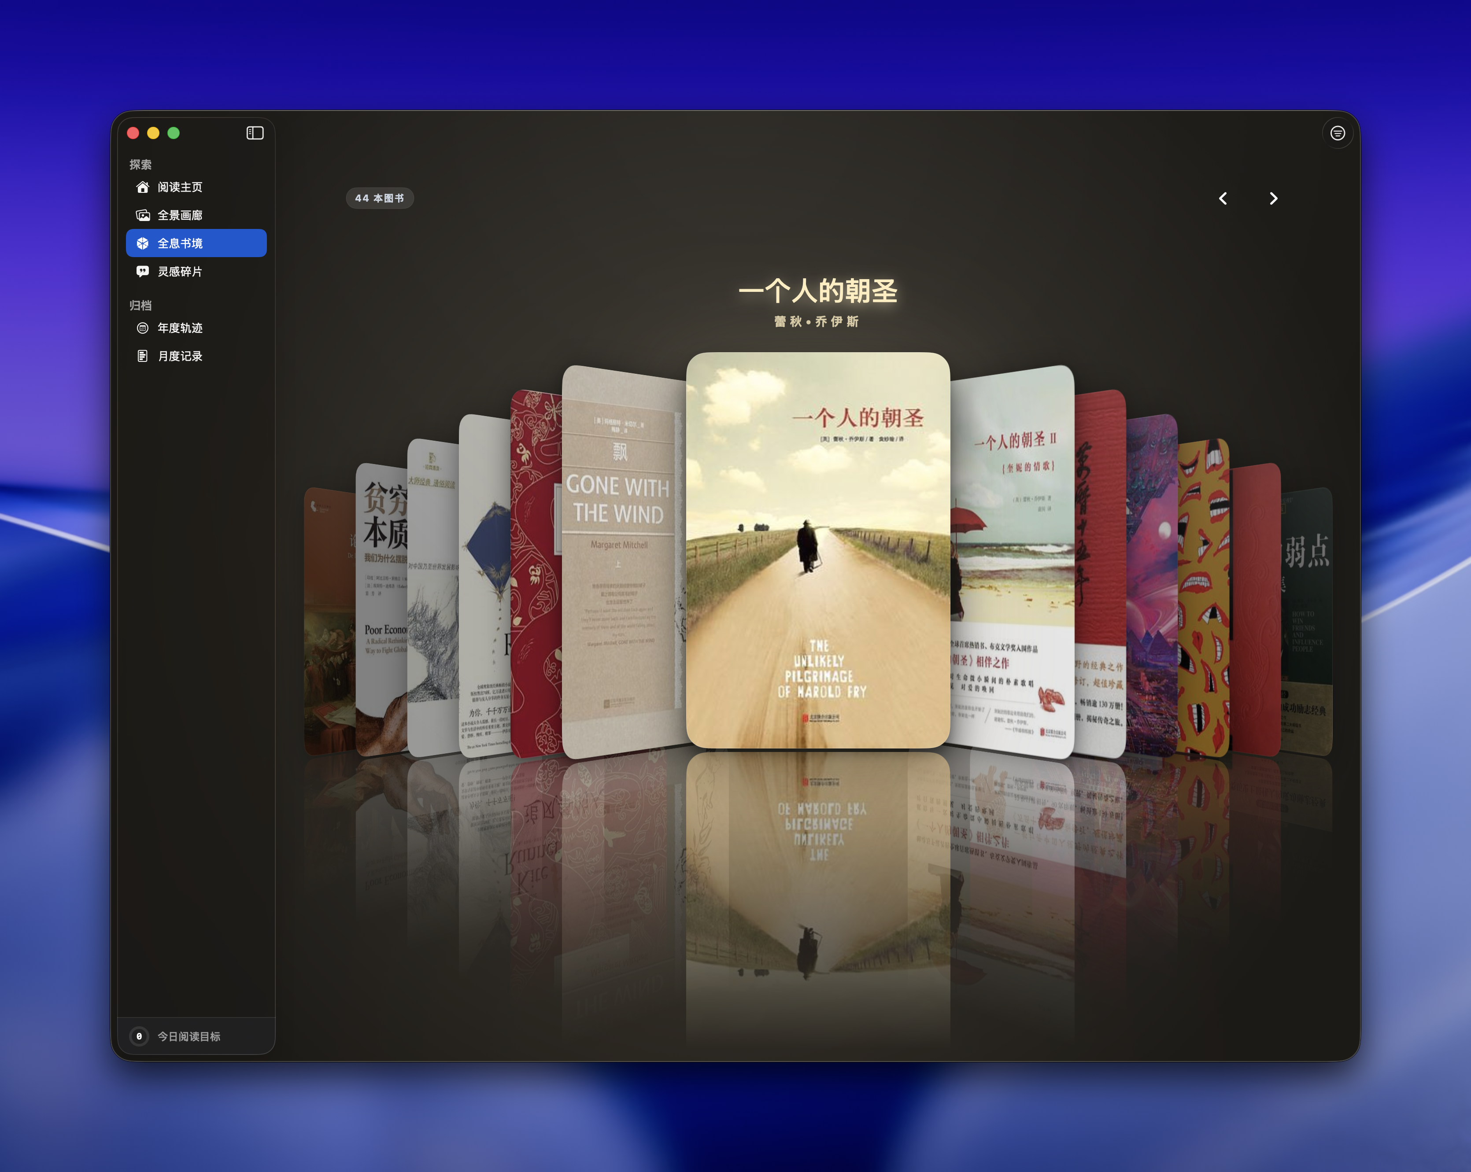Select the centered 一个人的朝圣 book cover
Viewport: 1471px width, 1172px height.
(817, 550)
